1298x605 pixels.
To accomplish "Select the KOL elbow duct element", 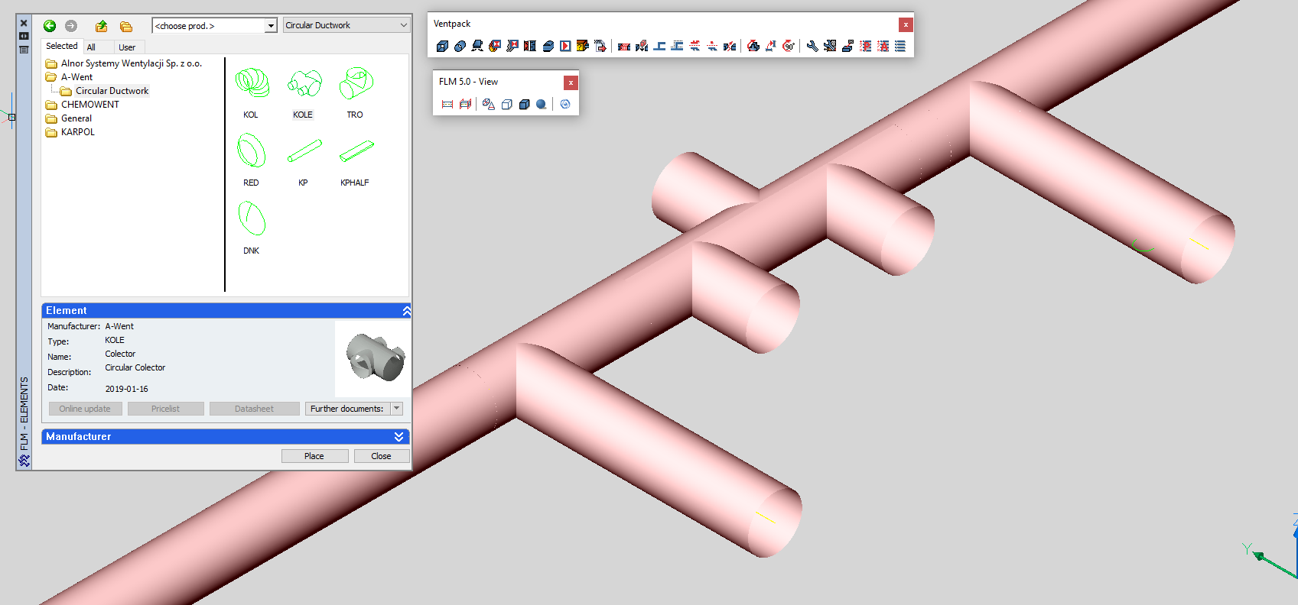I will (x=252, y=83).
